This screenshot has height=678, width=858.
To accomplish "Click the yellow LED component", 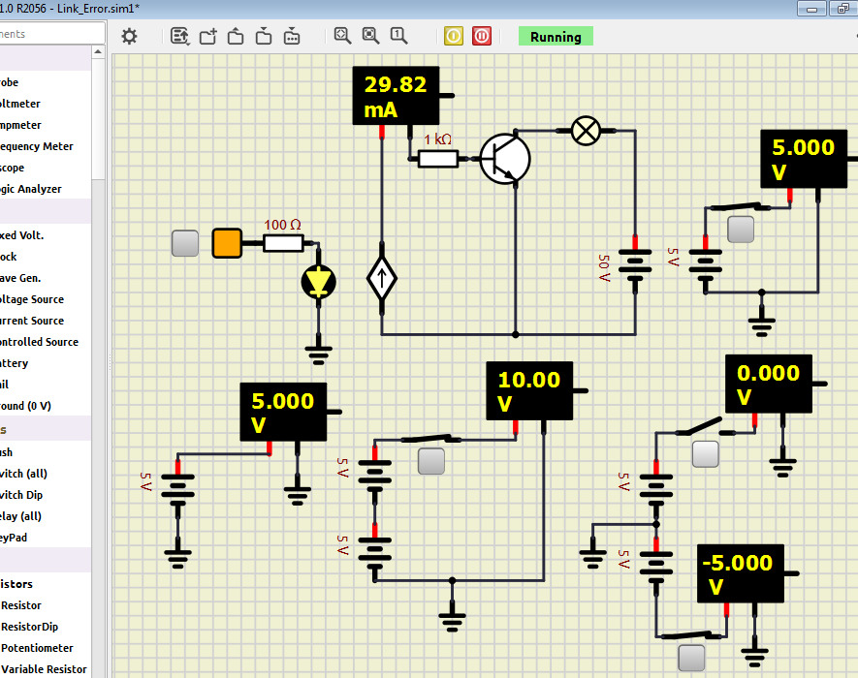I will click(x=318, y=283).
